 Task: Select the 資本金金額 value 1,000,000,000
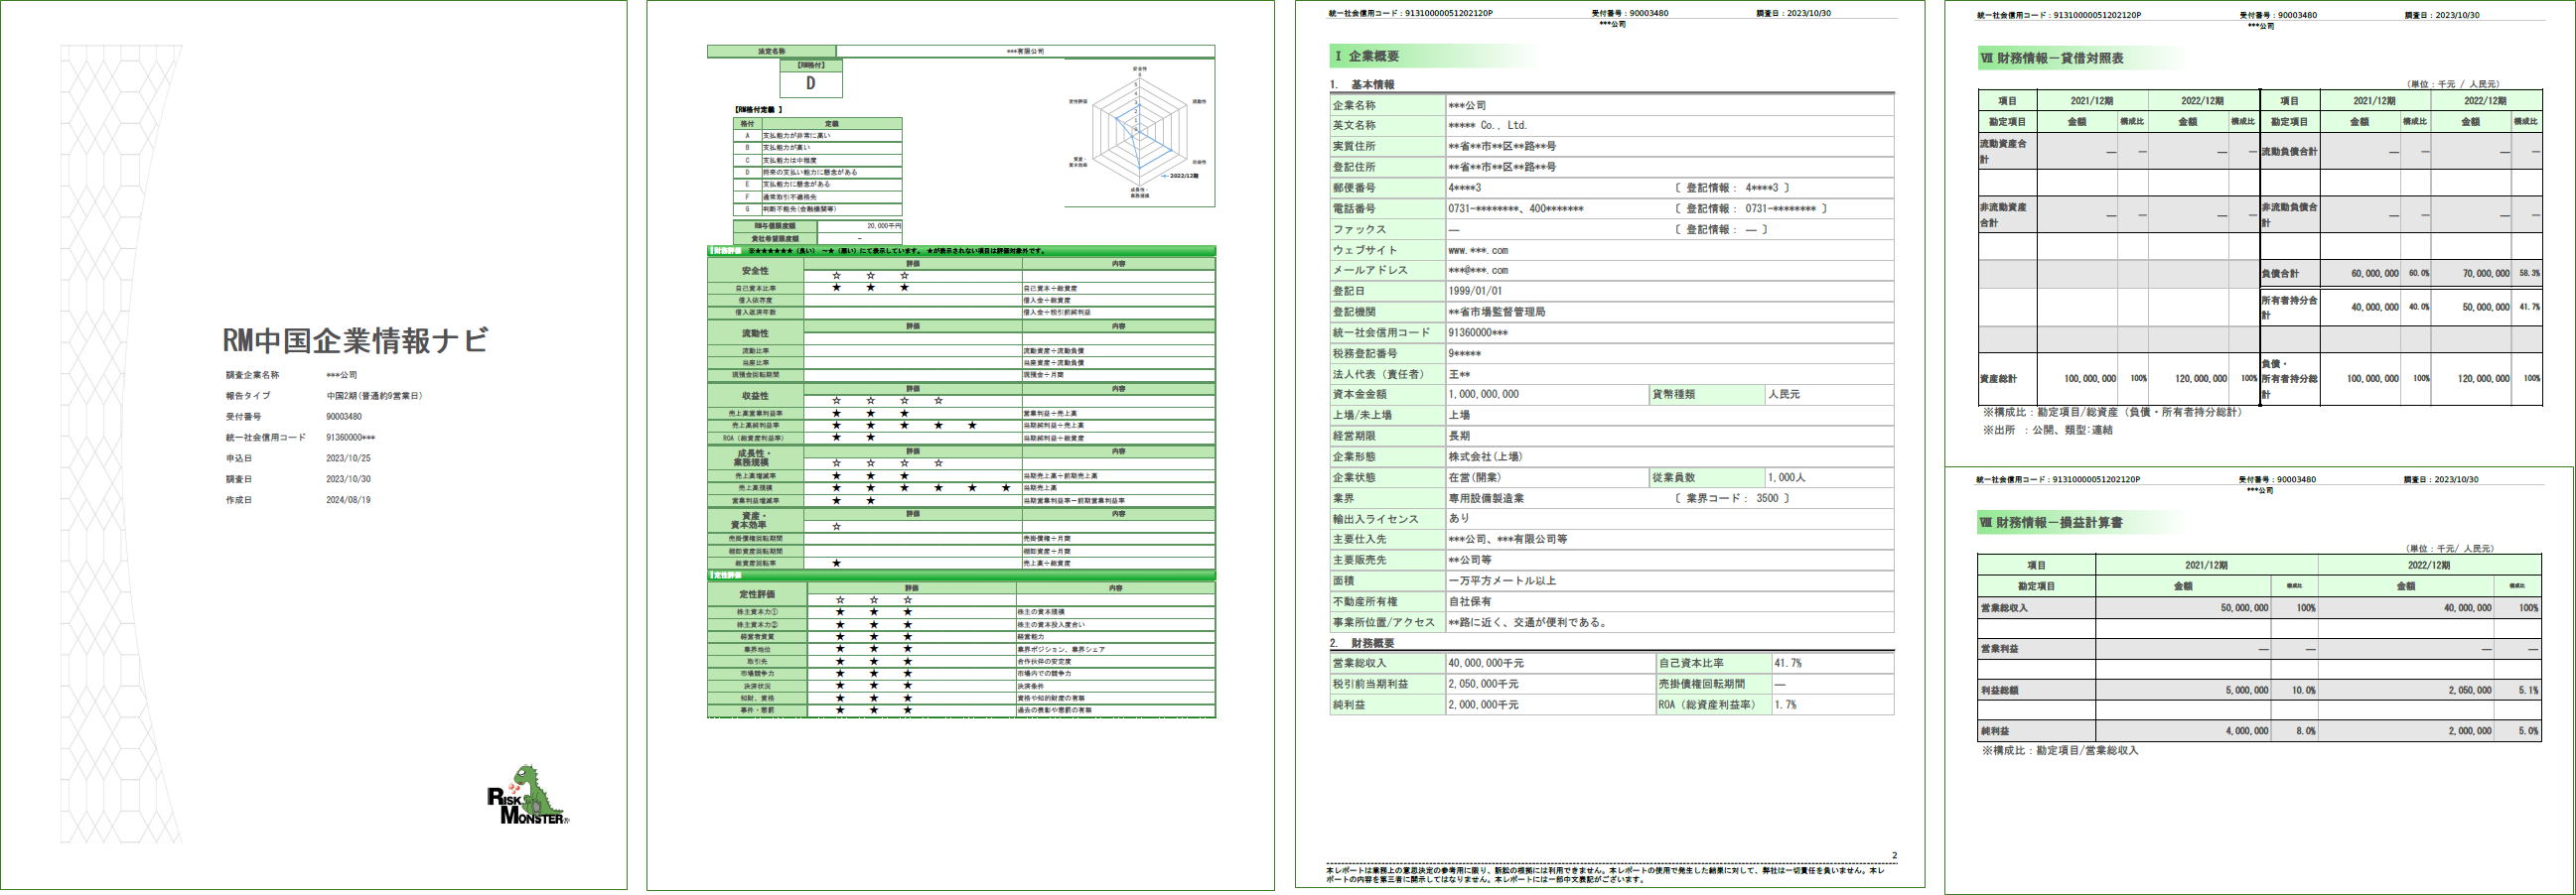[1483, 395]
